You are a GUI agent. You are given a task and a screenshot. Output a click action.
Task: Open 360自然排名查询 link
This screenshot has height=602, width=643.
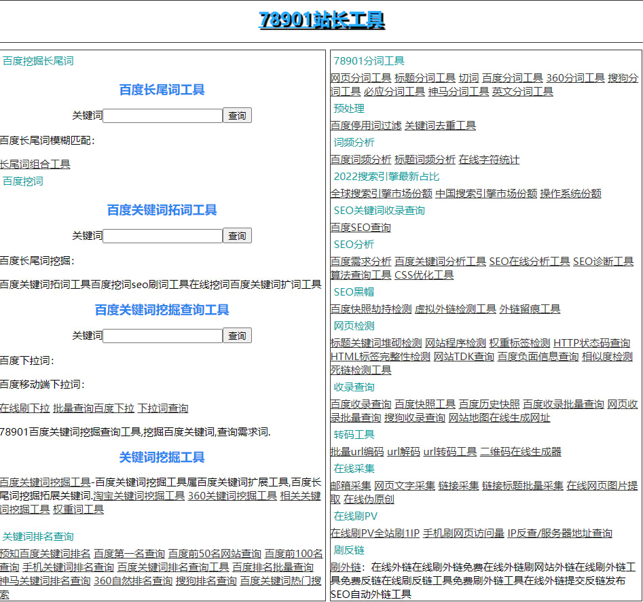point(133,581)
